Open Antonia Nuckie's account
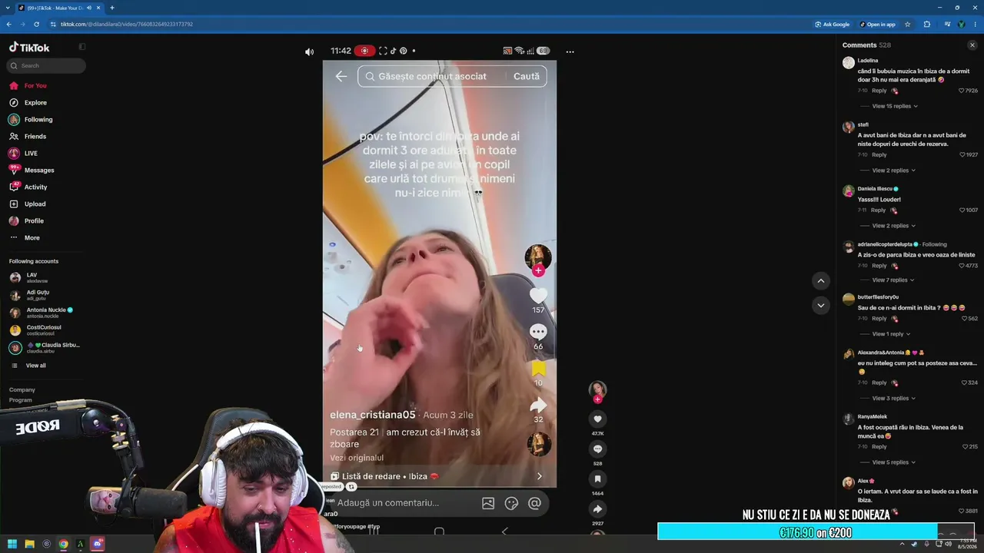 pos(45,313)
